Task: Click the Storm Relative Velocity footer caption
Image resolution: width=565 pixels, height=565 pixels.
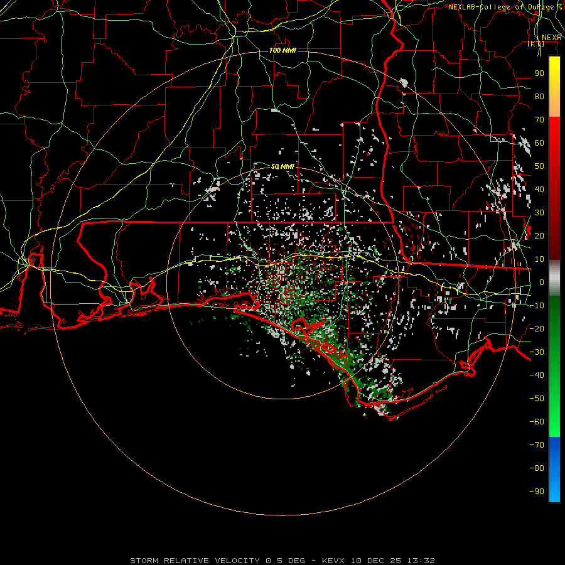Action: 282,561
